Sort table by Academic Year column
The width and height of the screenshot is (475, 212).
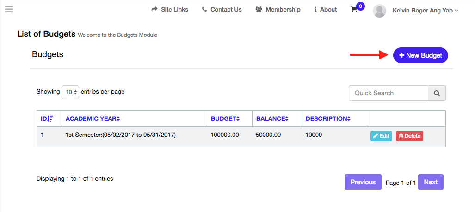[x=93, y=118]
